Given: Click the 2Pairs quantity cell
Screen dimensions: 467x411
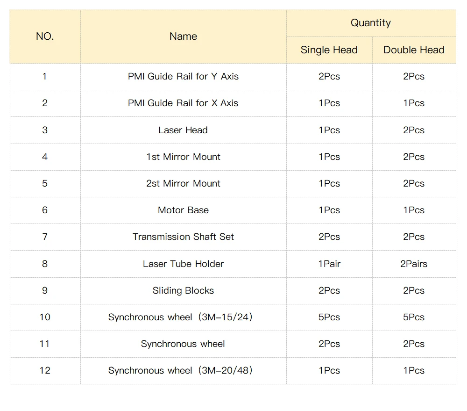Looking at the screenshot, I should [x=414, y=264].
